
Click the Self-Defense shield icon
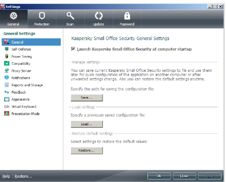click(x=7, y=49)
